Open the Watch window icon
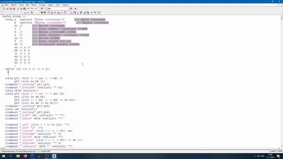Viewport: 283px width, 159px height. (x=65, y=13)
